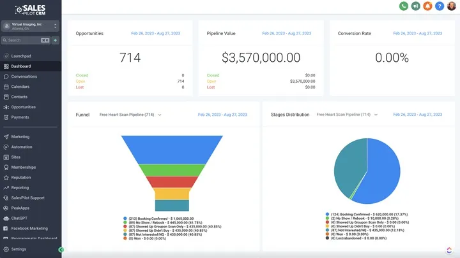The width and height of the screenshot is (460, 258).
Task: Go to Conversations in the sidebar
Action: (24, 76)
